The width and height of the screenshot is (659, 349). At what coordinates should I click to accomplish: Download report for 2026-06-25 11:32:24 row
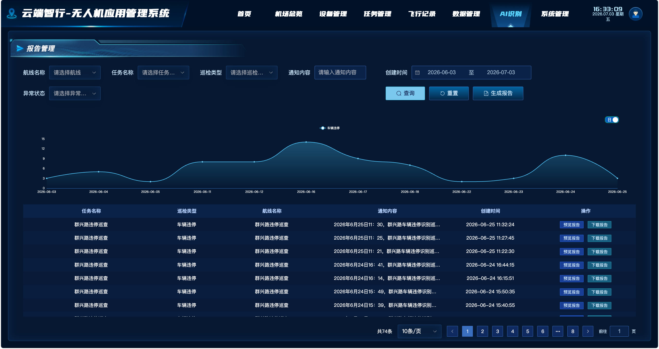tap(599, 225)
